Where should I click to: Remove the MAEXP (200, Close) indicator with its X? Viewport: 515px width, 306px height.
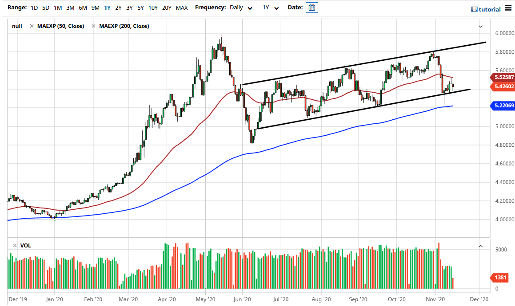(93, 26)
